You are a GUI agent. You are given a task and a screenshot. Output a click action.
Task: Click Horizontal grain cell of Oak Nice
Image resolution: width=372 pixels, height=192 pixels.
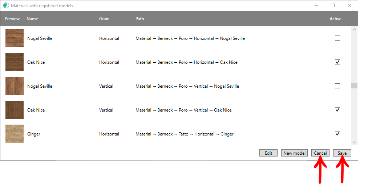109,62
